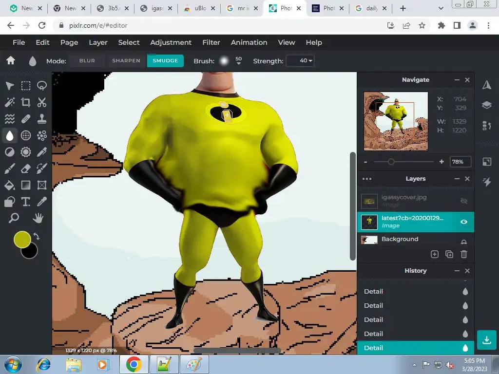The width and height of the screenshot is (499, 374).
Task: Zoom out with Navigate minus button
Action: pos(365,162)
